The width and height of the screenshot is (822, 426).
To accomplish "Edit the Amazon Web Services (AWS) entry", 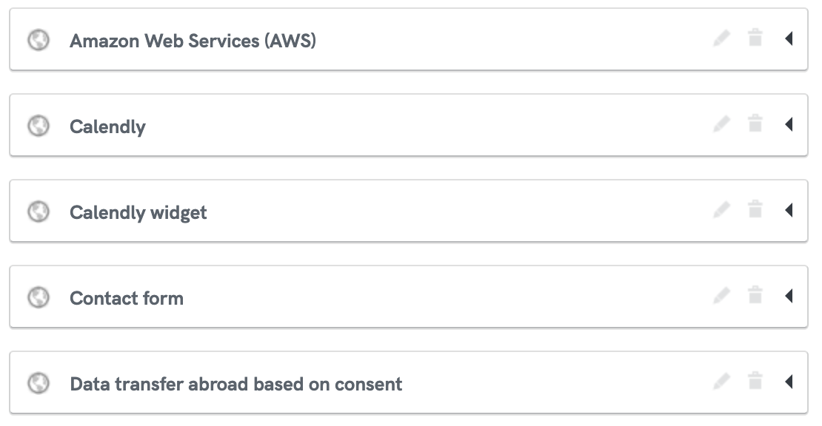I will [x=721, y=38].
